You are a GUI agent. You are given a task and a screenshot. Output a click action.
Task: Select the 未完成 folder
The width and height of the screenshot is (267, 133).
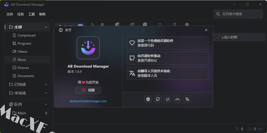click(x=27, y=93)
